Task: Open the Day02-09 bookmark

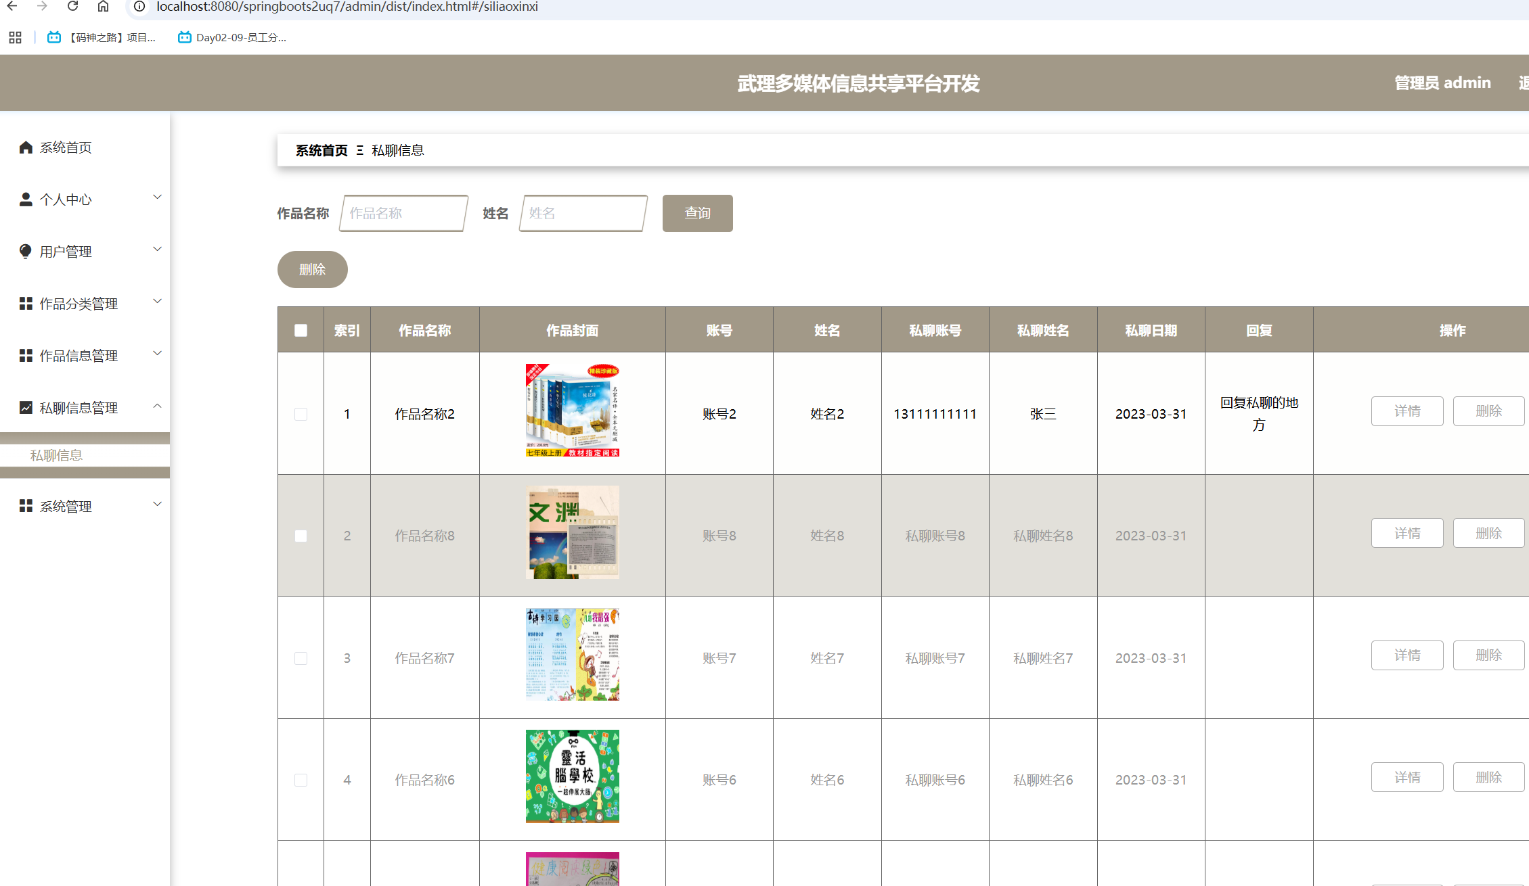Action: coord(232,37)
